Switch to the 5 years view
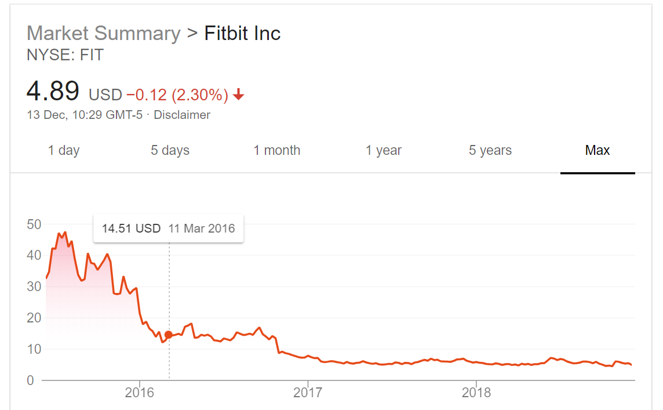This screenshot has width=663, height=410. point(490,151)
